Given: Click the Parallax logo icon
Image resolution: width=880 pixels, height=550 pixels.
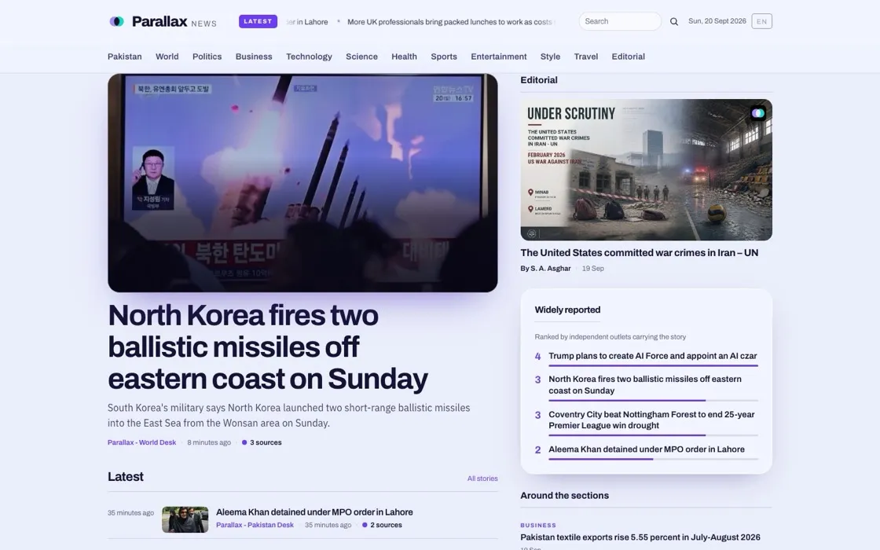Looking at the screenshot, I should 116,21.
